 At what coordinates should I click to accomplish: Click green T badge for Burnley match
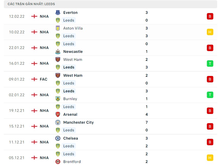coord(210,95)
